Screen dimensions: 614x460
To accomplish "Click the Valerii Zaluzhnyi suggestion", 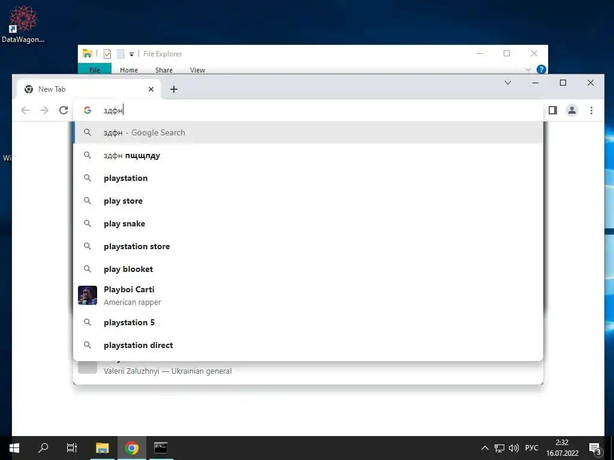I will pos(308,370).
